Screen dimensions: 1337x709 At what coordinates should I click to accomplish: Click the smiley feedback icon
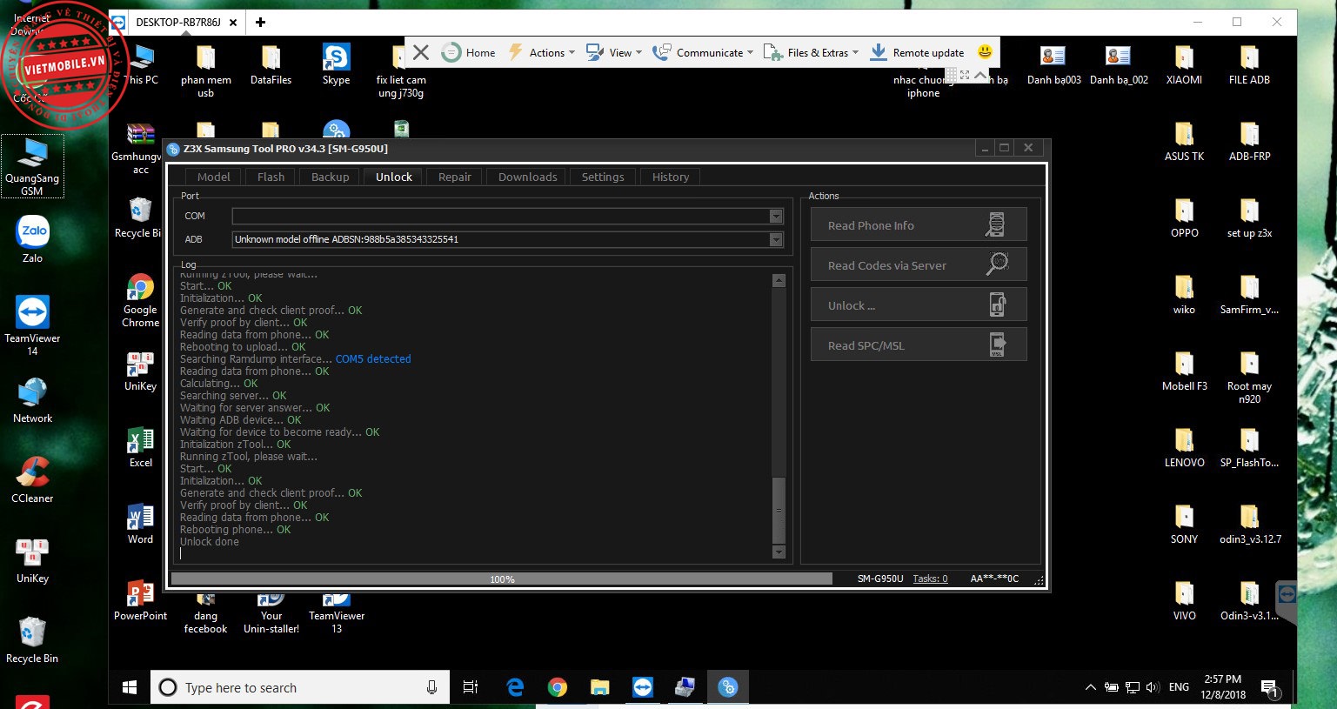pyautogui.click(x=985, y=52)
